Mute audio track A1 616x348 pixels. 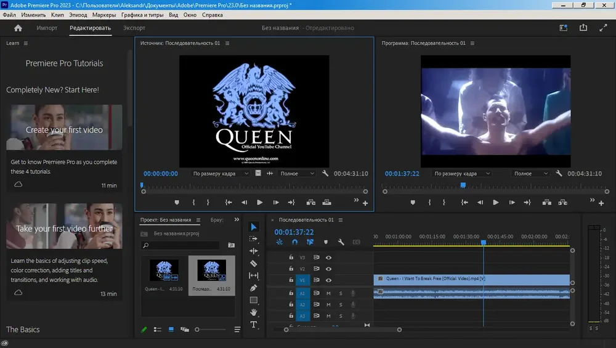click(328, 293)
